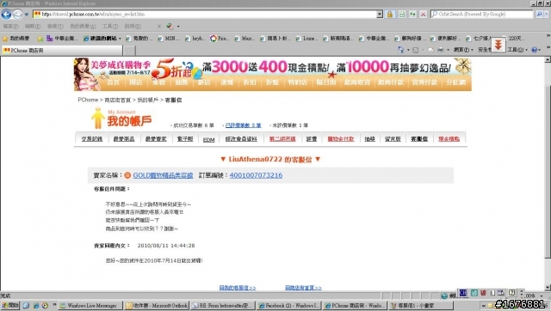Image resolution: width=551 pixels, height=311 pixels.
Task: Open the 網頁(P) command bar dropdown
Action: tap(463, 50)
